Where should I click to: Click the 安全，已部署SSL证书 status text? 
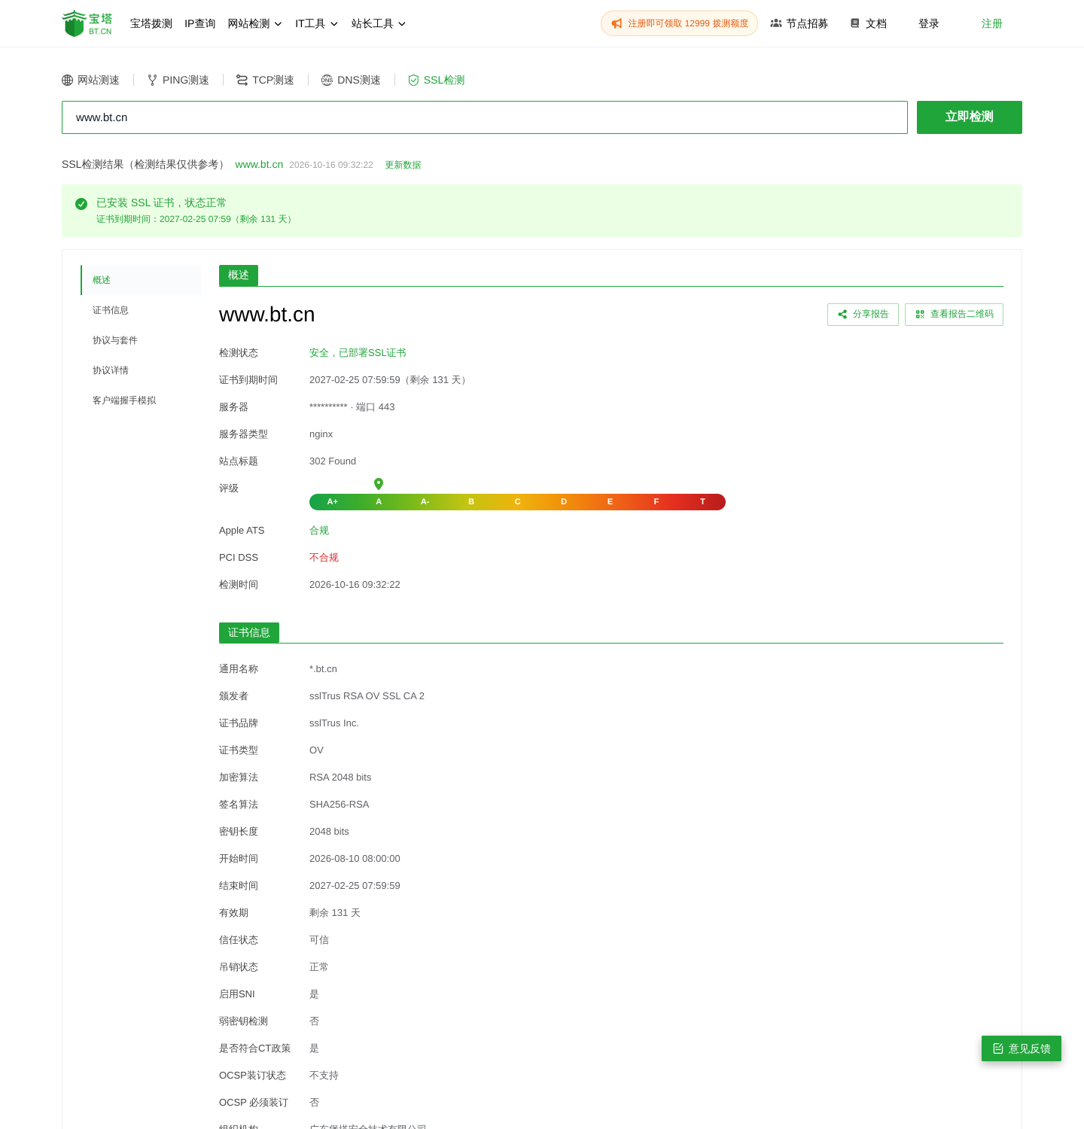(x=358, y=353)
